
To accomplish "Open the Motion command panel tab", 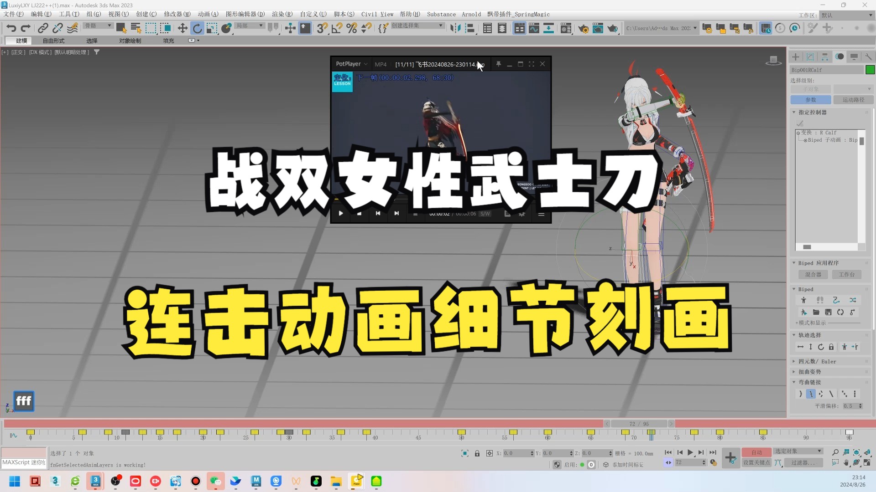I will point(839,57).
